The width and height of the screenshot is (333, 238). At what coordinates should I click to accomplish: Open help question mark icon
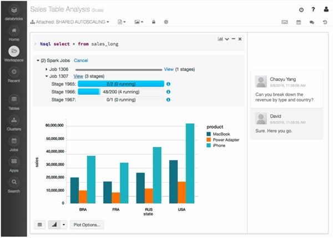(313, 9)
